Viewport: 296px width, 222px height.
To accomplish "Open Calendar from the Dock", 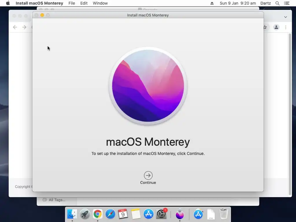I will [x=123, y=214].
